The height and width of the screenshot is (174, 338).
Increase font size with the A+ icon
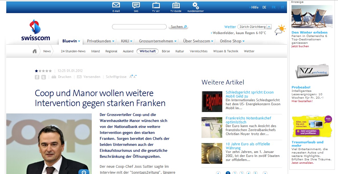click(x=131, y=76)
